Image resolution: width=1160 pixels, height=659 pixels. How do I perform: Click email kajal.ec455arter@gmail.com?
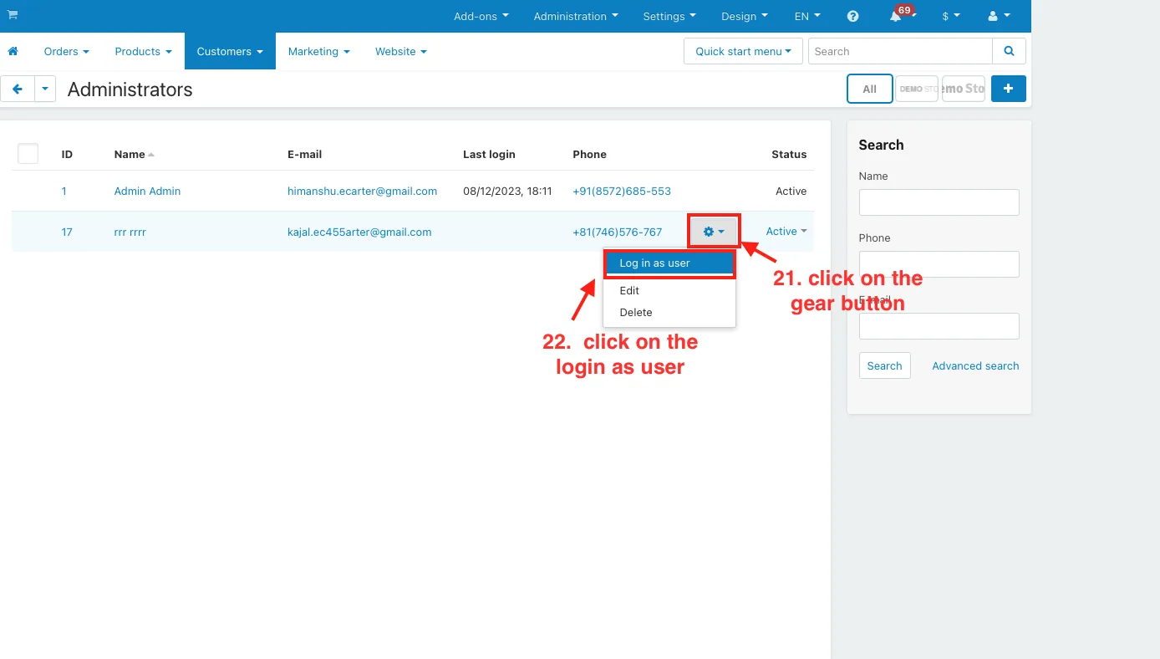(359, 232)
